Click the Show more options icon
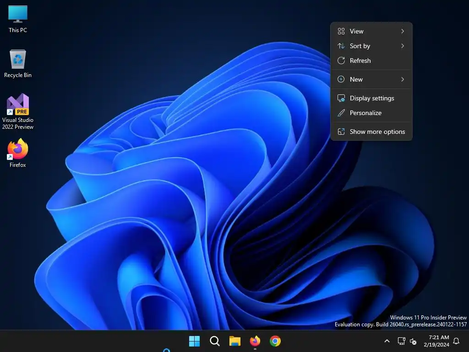The height and width of the screenshot is (352, 469). [x=341, y=132]
